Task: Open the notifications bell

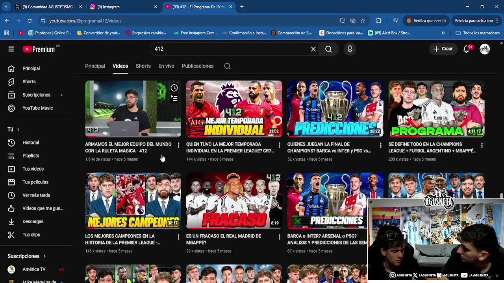Action: [x=467, y=49]
